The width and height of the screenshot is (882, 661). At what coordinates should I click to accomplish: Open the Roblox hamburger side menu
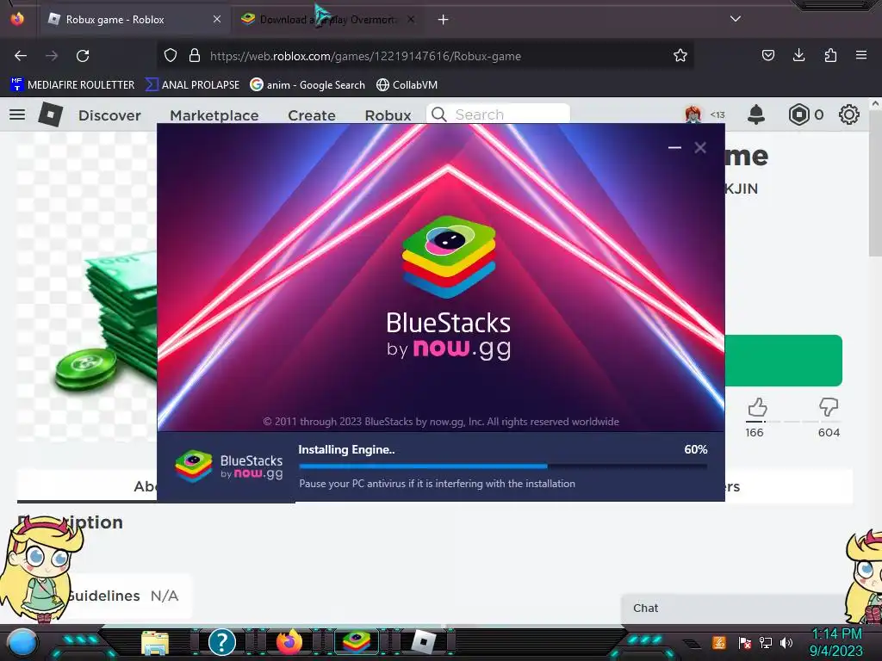17,114
